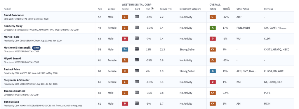Click the Investment Category column header

pos(190,9)
